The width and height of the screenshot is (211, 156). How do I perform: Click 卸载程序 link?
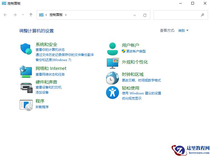(x=42, y=107)
